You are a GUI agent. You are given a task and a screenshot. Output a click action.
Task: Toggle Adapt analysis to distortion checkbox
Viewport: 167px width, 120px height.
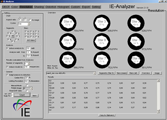click(x=7, y=75)
